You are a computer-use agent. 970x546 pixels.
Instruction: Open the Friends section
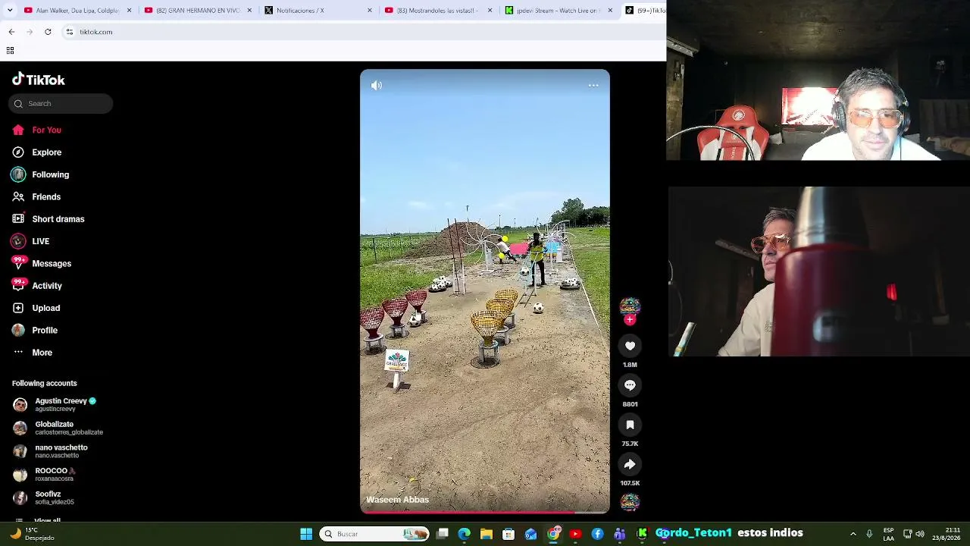pos(46,197)
